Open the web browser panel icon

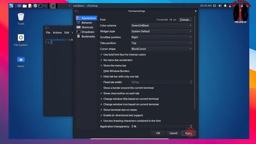35,6
